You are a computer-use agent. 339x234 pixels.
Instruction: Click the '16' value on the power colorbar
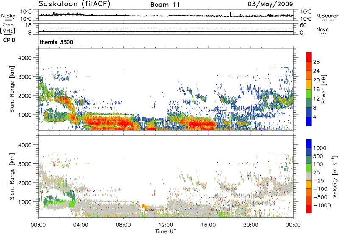316,90
